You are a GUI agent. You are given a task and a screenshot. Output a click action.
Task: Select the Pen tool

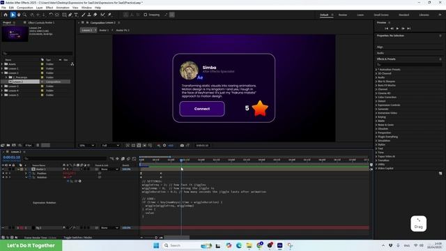pyautogui.click(x=70, y=15)
